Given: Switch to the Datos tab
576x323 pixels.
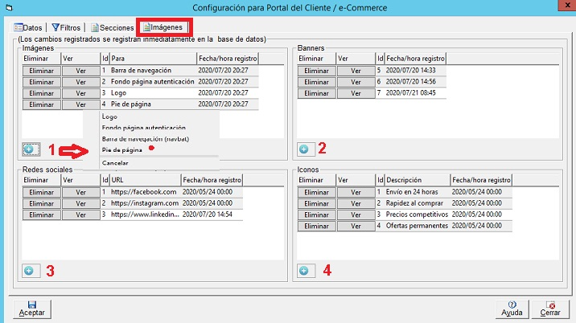Looking at the screenshot, I should tap(30, 27).
